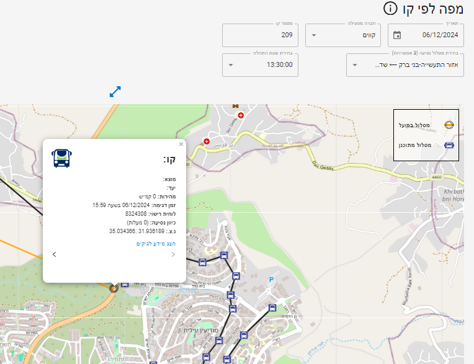Click the speed line מהירות: 0 קמ״ש
The image size is (474, 364).
pos(157,197)
